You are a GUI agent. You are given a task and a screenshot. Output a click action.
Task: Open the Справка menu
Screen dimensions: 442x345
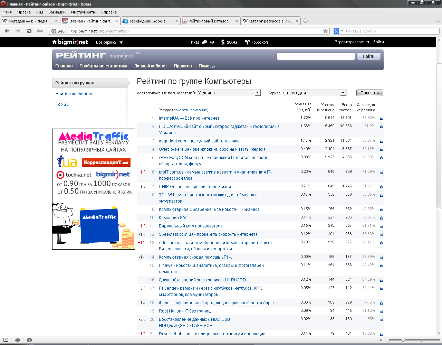pos(109,12)
